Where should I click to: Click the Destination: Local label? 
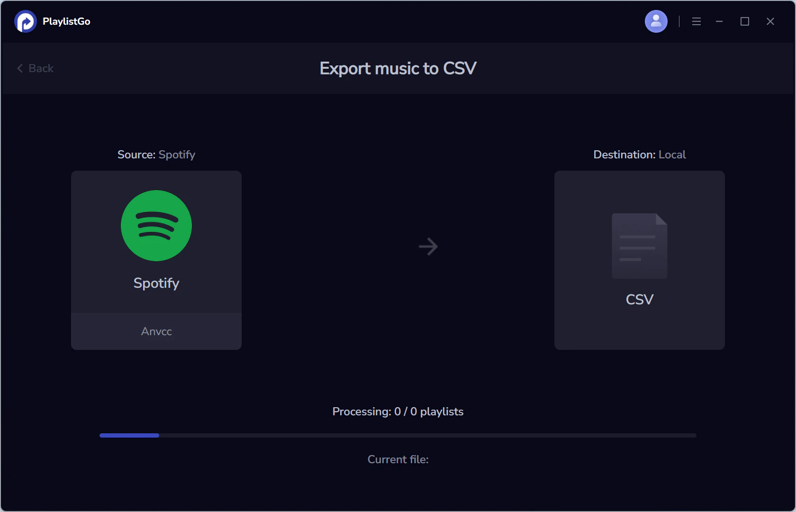click(x=639, y=154)
